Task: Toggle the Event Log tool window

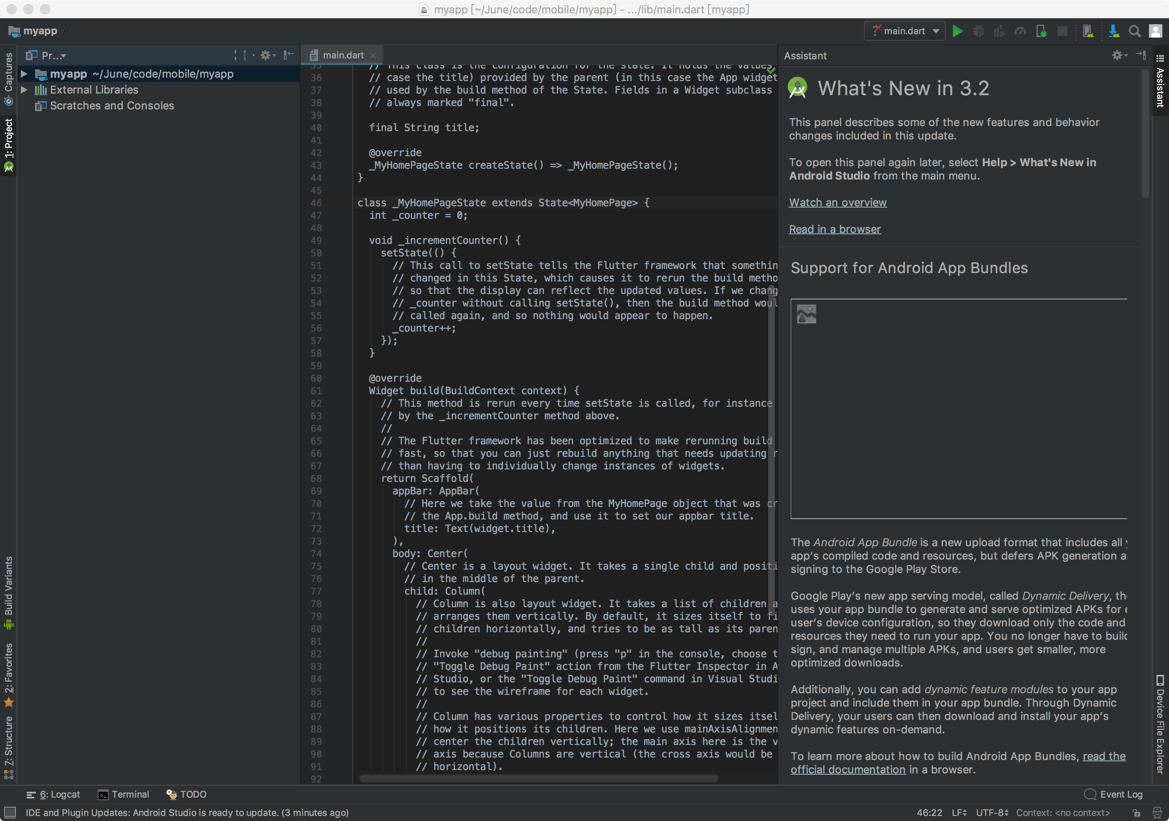Action: 1113,794
